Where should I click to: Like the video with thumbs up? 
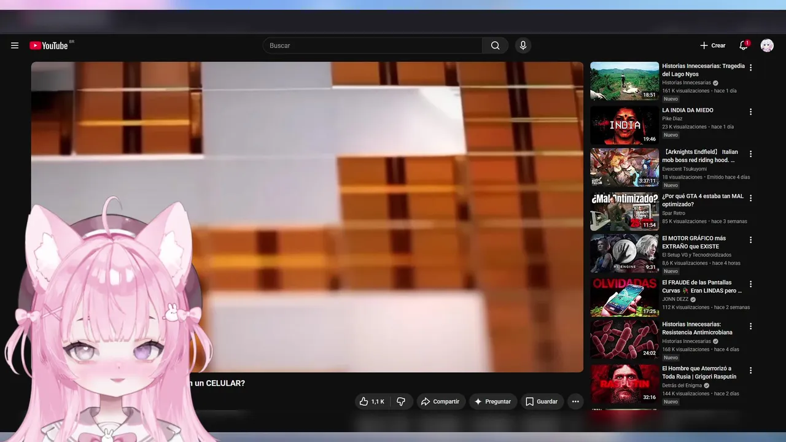pos(372,401)
